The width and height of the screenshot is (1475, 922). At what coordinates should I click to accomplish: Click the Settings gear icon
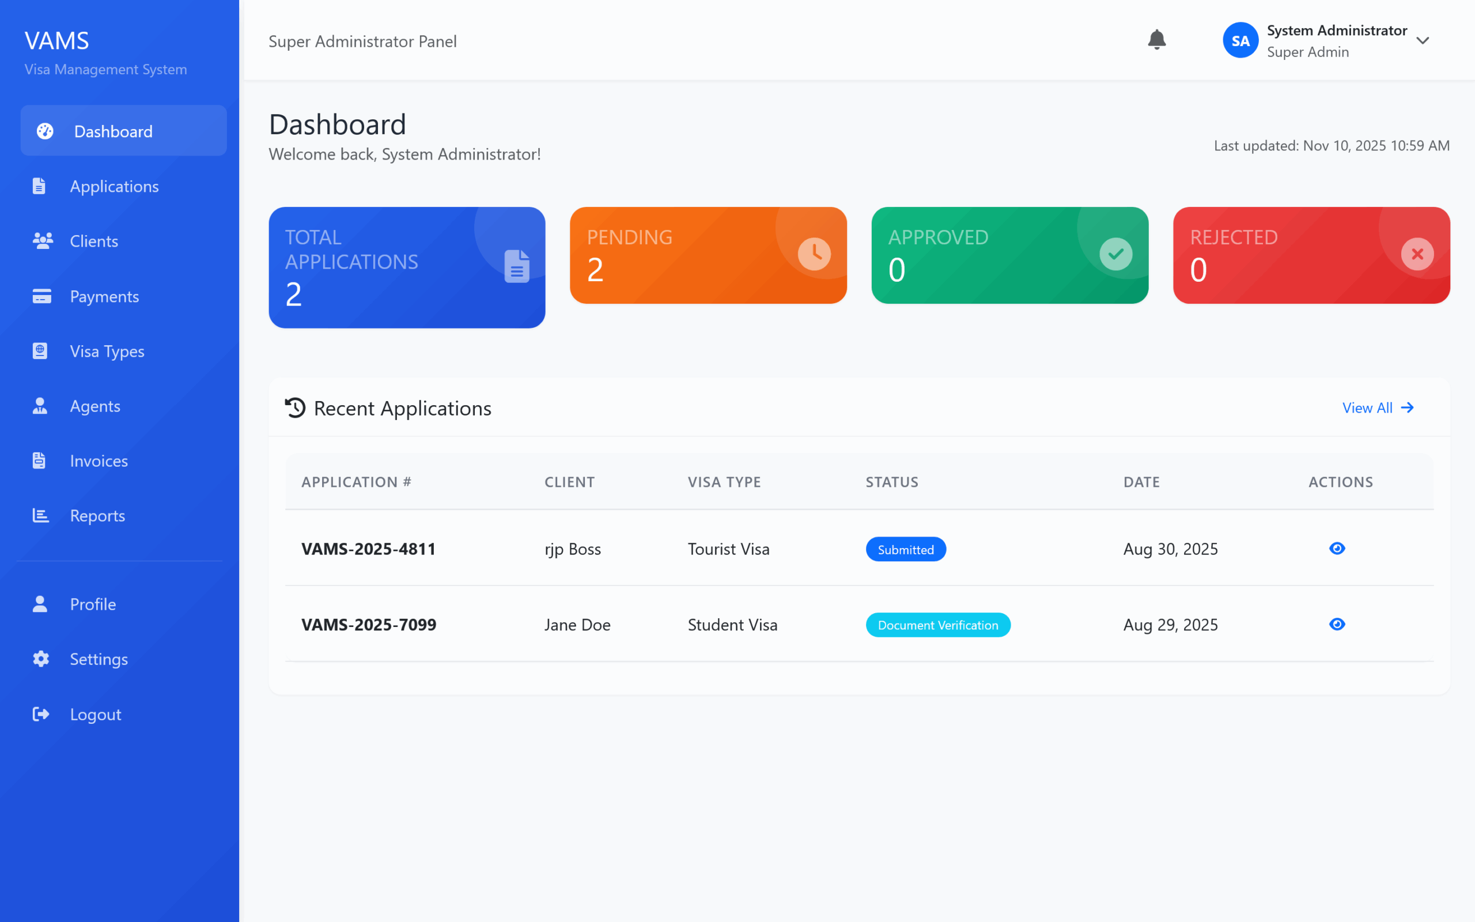coord(41,659)
